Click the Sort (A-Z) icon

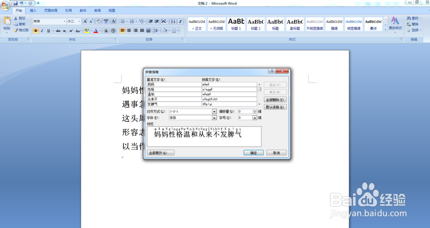coord(173,22)
